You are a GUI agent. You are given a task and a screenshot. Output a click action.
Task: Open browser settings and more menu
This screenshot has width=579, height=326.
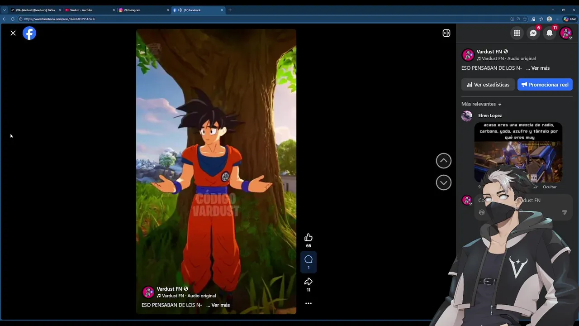[557, 19]
